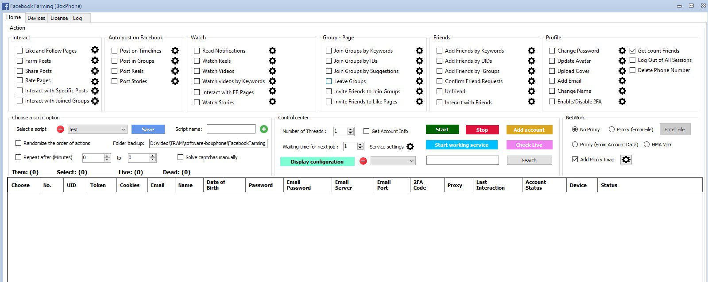The image size is (708, 282).
Task: Open settings gear for Change Password
Action: (x=622, y=51)
